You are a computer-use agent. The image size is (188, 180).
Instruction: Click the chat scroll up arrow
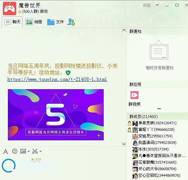click(x=124, y=30)
